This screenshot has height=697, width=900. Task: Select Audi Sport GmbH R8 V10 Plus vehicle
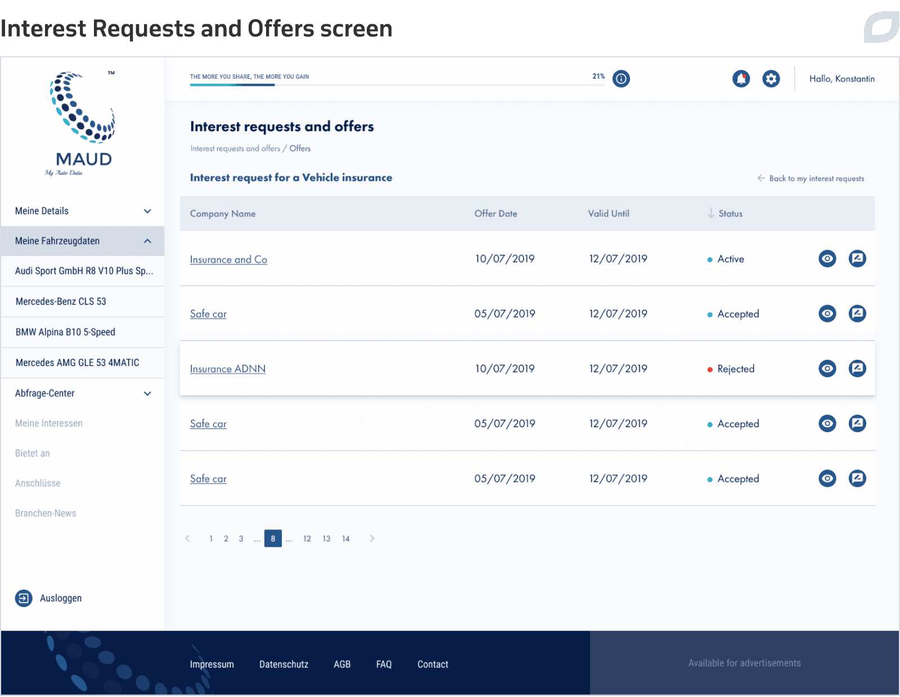pos(83,271)
